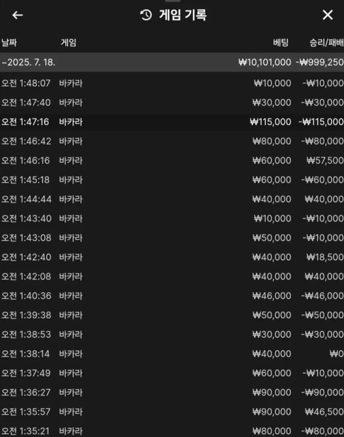
Task: Select the 오전 1:40:36 ₩46,000 bet row
Action: (x=172, y=296)
